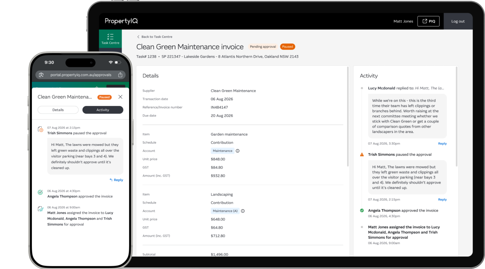The image size is (485, 269).
Task: Click the Task# 1238 reference line
Action: tap(217, 57)
